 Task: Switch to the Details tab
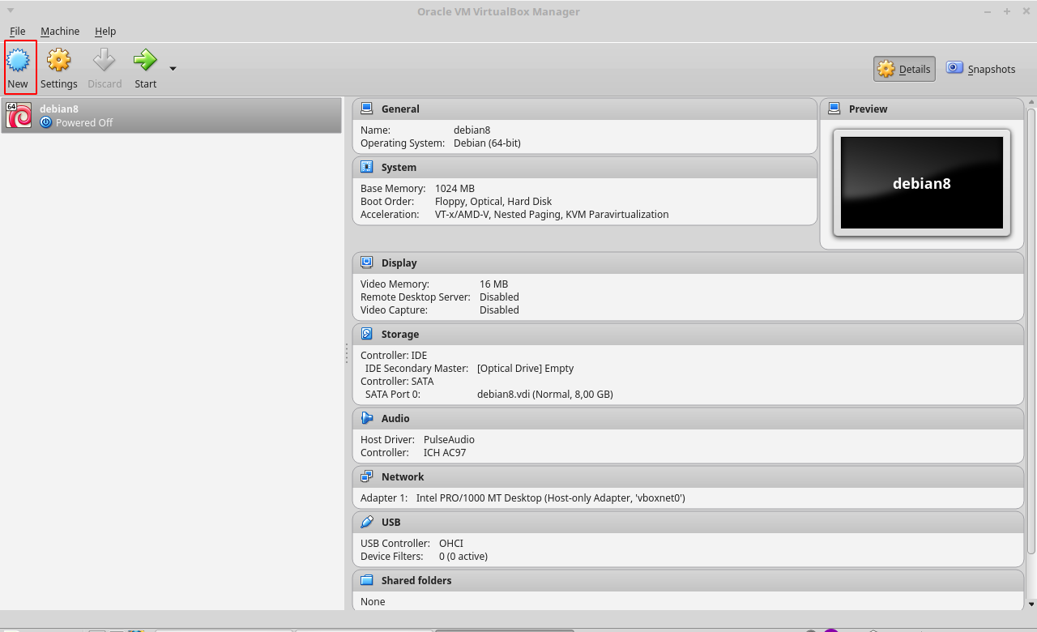[903, 69]
